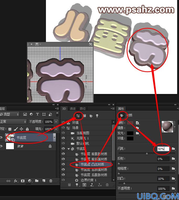Viewport: 179px width, 200px height.
Task: Open the fx layer style menu
Action: pyautogui.click(x=15, y=181)
